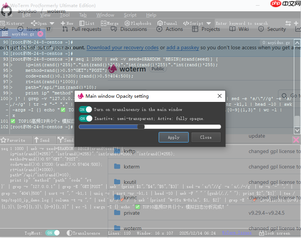Click the 'v9.29.4~v9.24.5' commit message

tap(266, 213)
